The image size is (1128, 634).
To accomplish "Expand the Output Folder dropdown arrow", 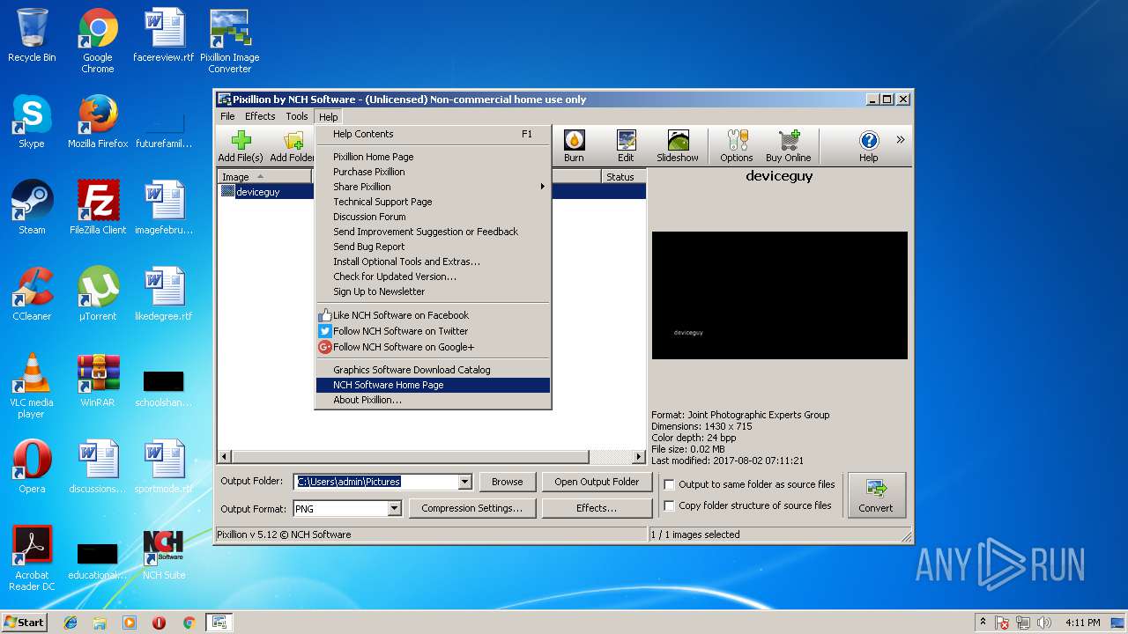I will tap(464, 482).
